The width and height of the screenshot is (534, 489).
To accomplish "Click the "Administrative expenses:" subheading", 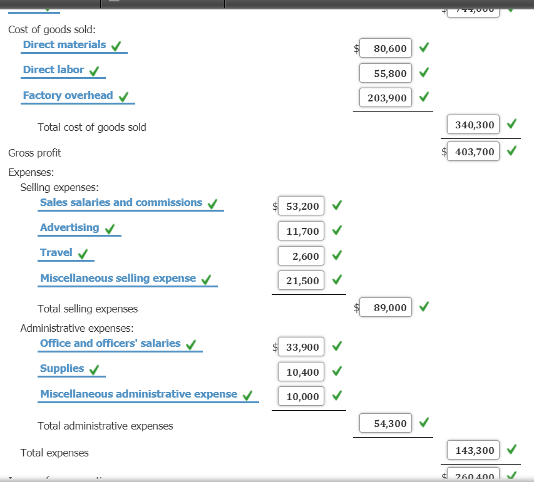I will click(x=77, y=328).
